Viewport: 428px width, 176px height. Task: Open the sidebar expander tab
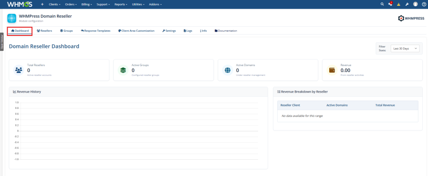tap(1, 42)
